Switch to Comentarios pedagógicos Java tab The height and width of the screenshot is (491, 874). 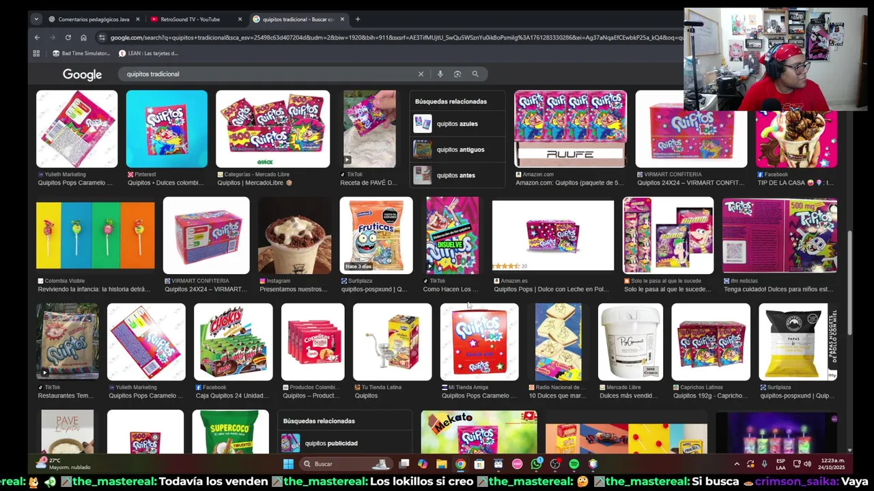click(94, 19)
